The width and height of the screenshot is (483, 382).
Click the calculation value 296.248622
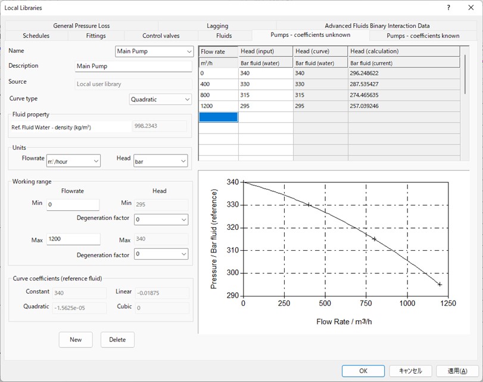click(x=404, y=73)
